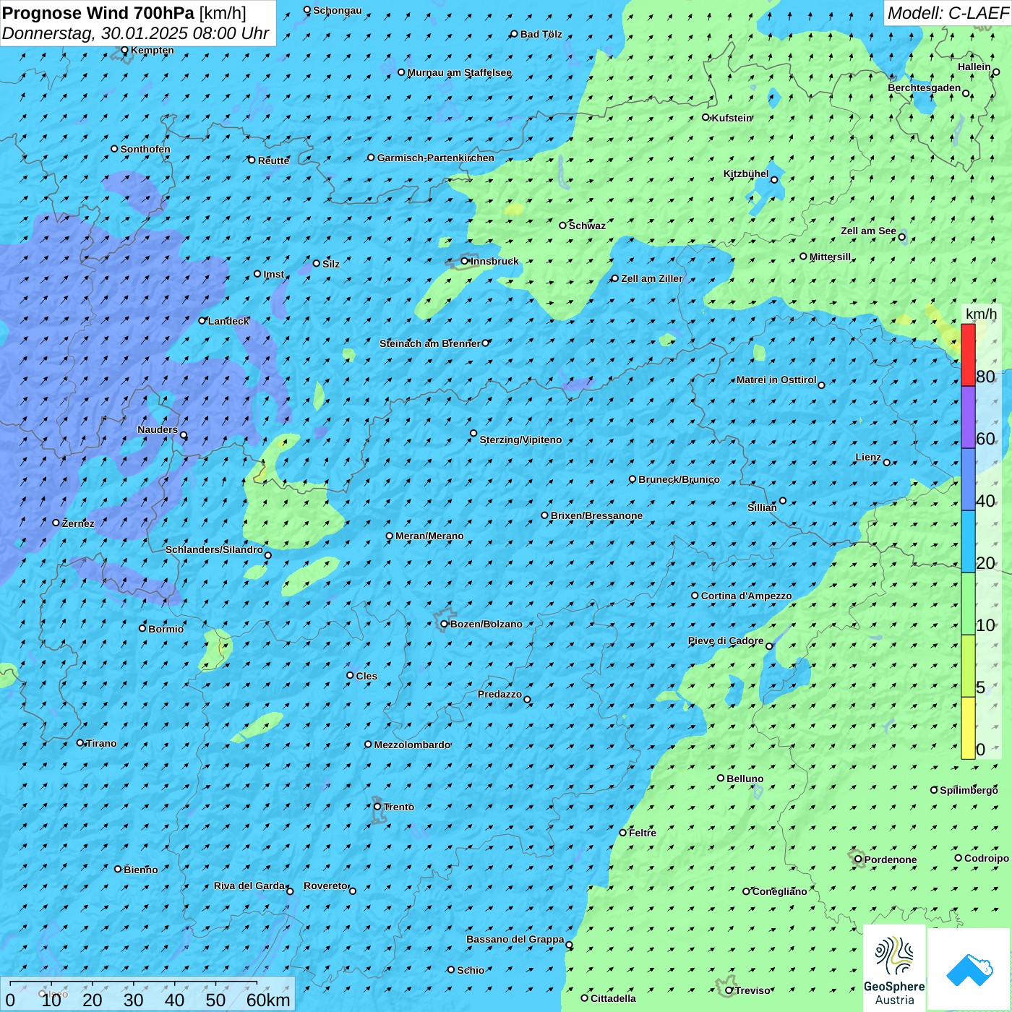The image size is (1012, 1012).
Task: Click the red 80+ km/h legend swatch
Action: point(968,355)
